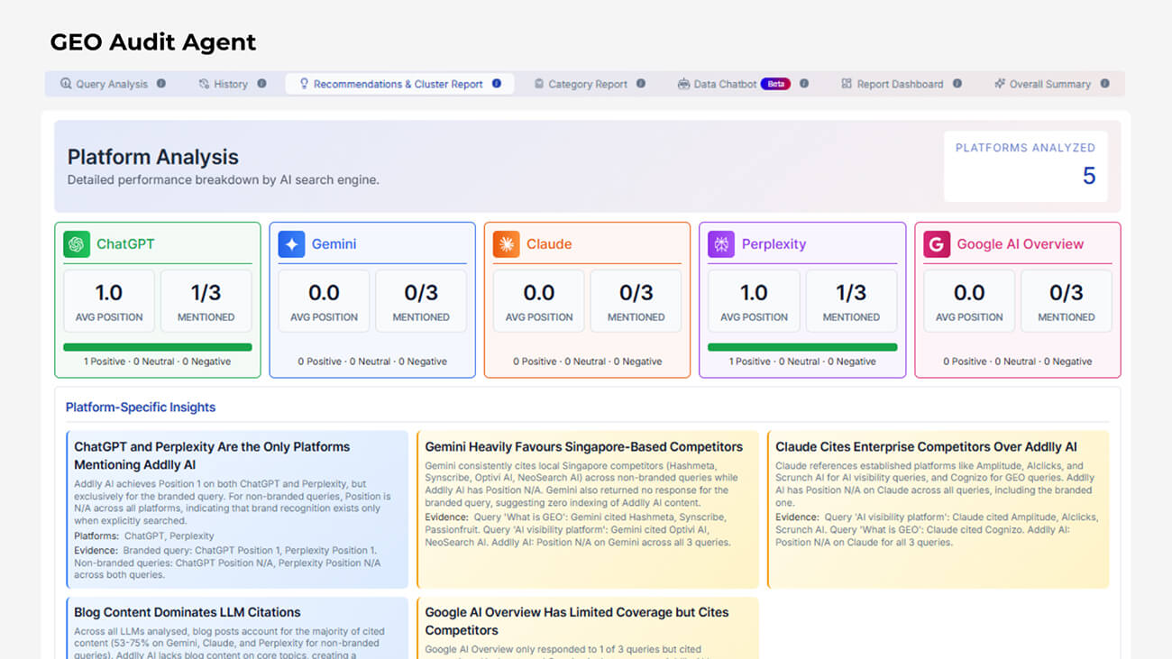Click the Platform-Specific Insights heading
Image resolution: width=1172 pixels, height=659 pixels.
coord(141,407)
